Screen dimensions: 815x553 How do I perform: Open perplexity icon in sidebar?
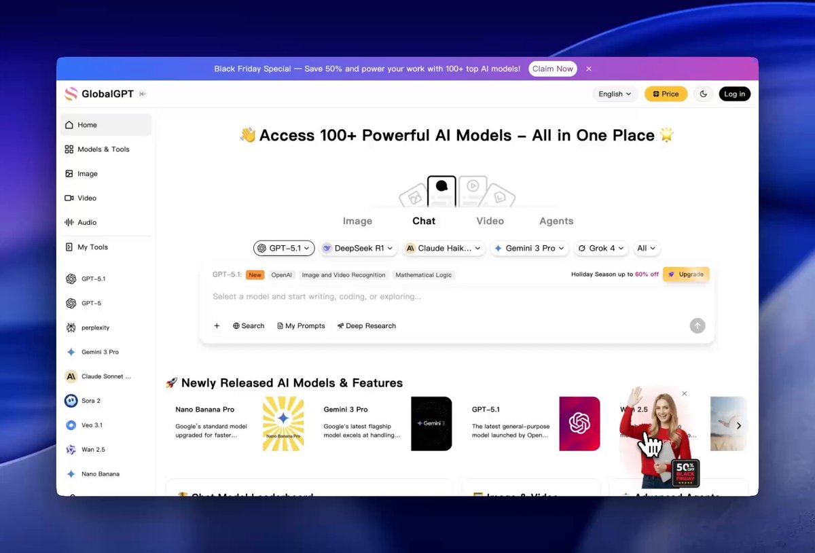[x=71, y=328]
